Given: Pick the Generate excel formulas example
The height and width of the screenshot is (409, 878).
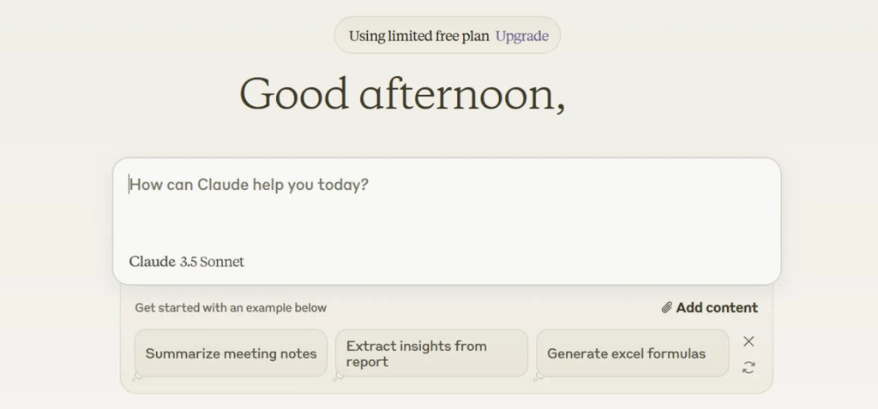Looking at the screenshot, I should [632, 353].
